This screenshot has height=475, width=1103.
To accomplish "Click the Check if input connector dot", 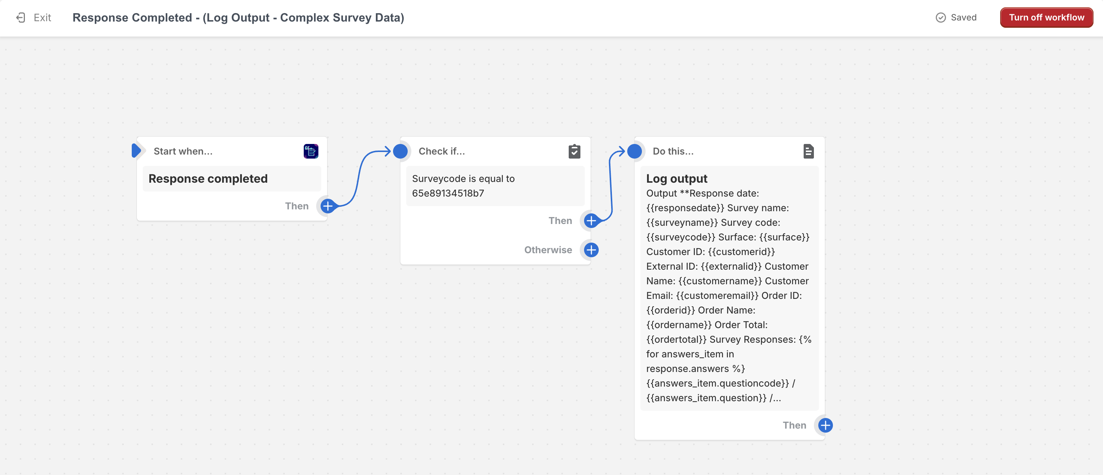I will (400, 151).
